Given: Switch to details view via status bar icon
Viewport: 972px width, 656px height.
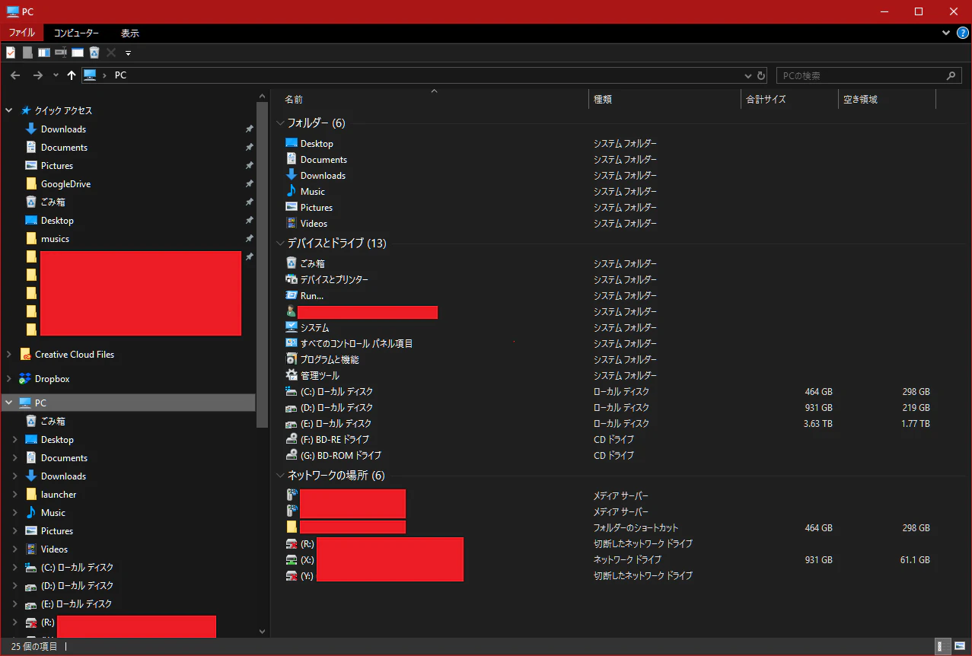Looking at the screenshot, I should (x=942, y=647).
